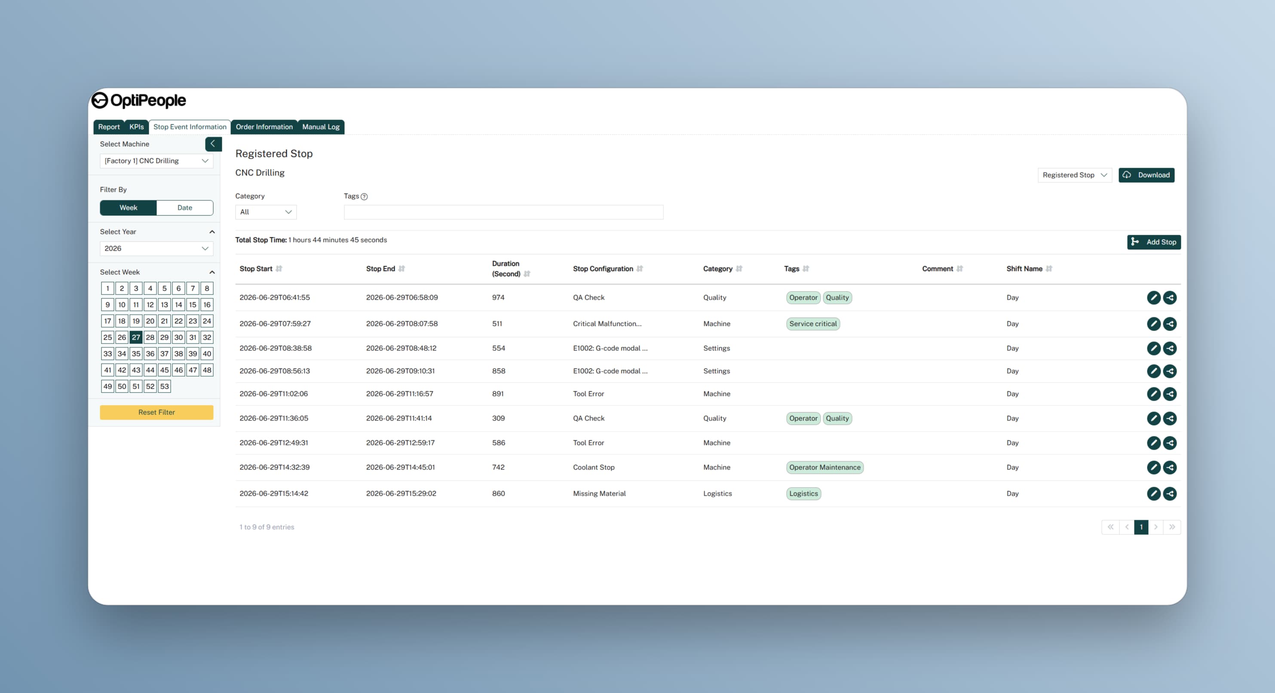Collapse the sidebar with arrow icon
1275x693 pixels.
pyautogui.click(x=213, y=144)
